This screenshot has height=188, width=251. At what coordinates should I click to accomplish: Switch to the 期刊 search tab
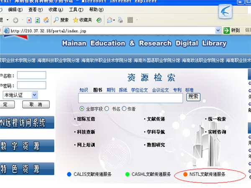tap(111, 90)
